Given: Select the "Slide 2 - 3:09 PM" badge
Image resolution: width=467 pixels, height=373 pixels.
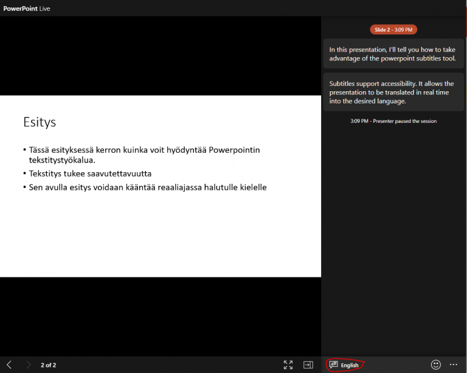Looking at the screenshot, I should click(393, 30).
